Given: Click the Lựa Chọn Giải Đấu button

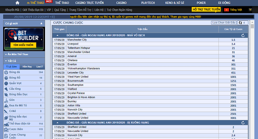Looking at the screenshot, I should tap(224, 23).
